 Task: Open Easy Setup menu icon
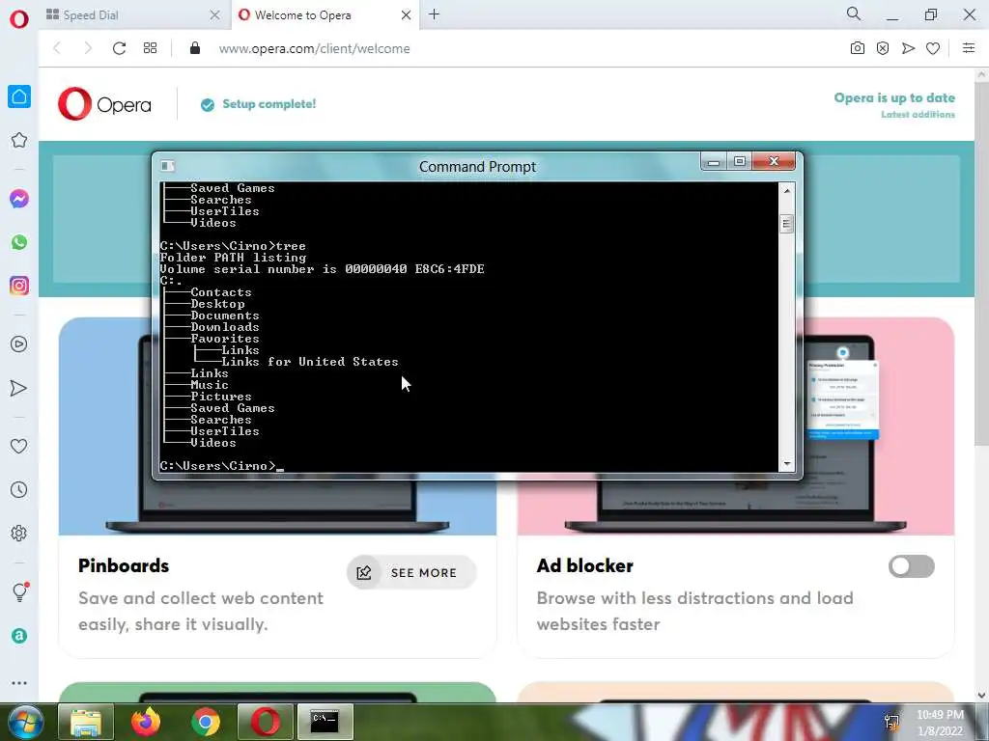tap(969, 48)
